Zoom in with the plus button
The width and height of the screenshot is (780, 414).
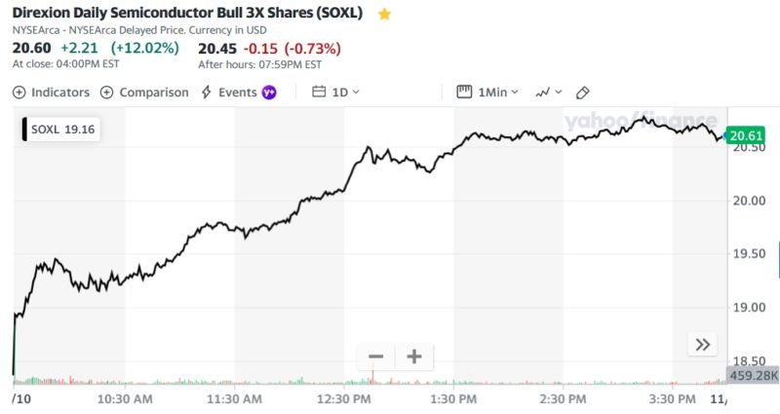point(413,357)
